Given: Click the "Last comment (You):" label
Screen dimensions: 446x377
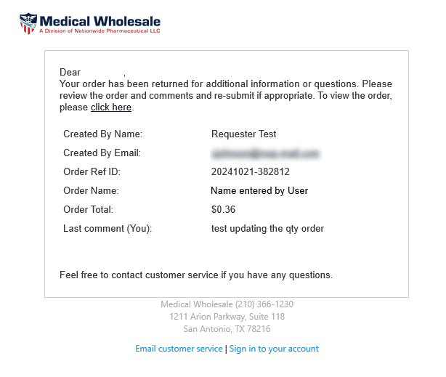Looking at the screenshot, I should (108, 229).
